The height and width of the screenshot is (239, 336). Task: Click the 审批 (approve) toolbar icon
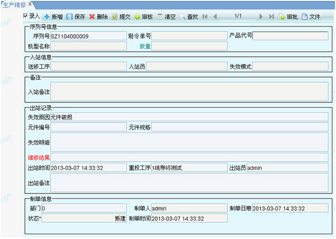coord(282,17)
